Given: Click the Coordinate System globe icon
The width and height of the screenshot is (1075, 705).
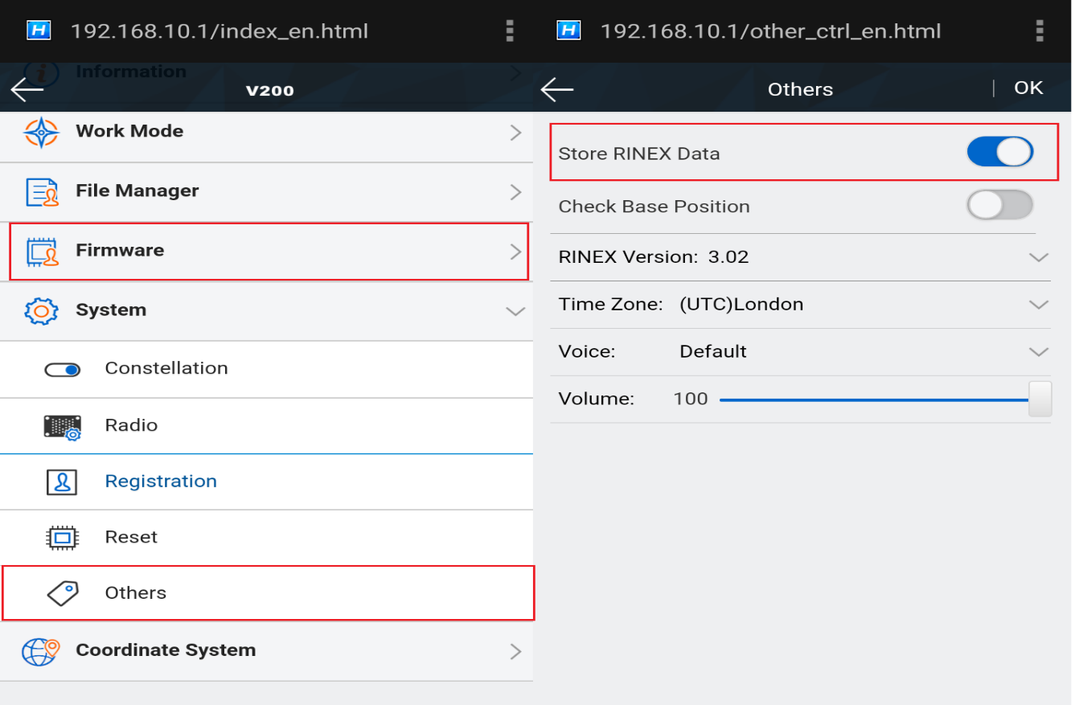Looking at the screenshot, I should (x=41, y=650).
